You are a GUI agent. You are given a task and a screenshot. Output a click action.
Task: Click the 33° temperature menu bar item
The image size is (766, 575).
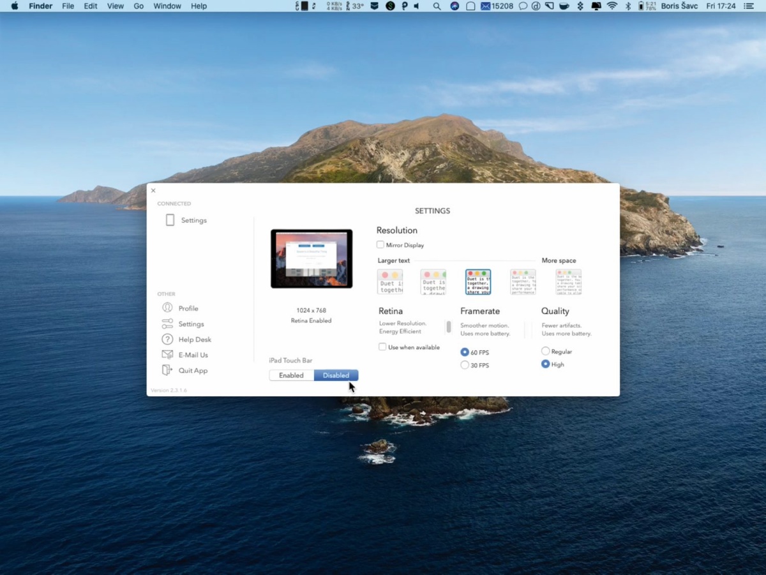tap(358, 6)
